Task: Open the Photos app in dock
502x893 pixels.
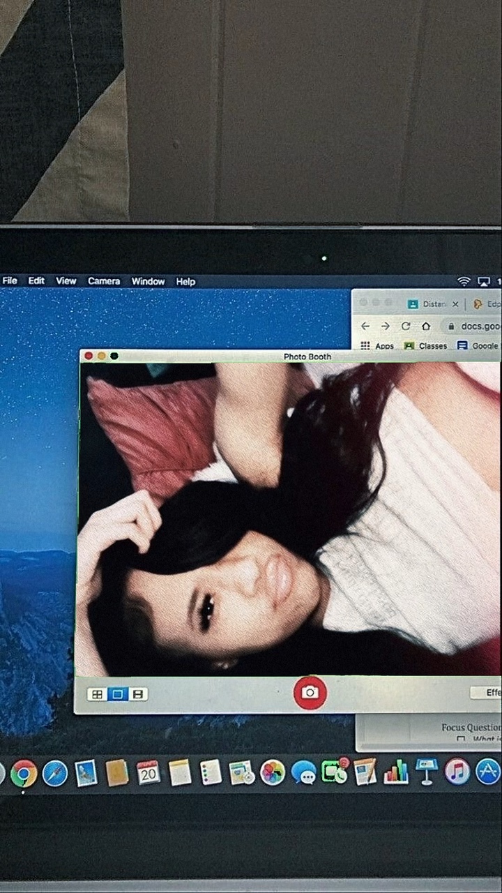Action: point(273,772)
